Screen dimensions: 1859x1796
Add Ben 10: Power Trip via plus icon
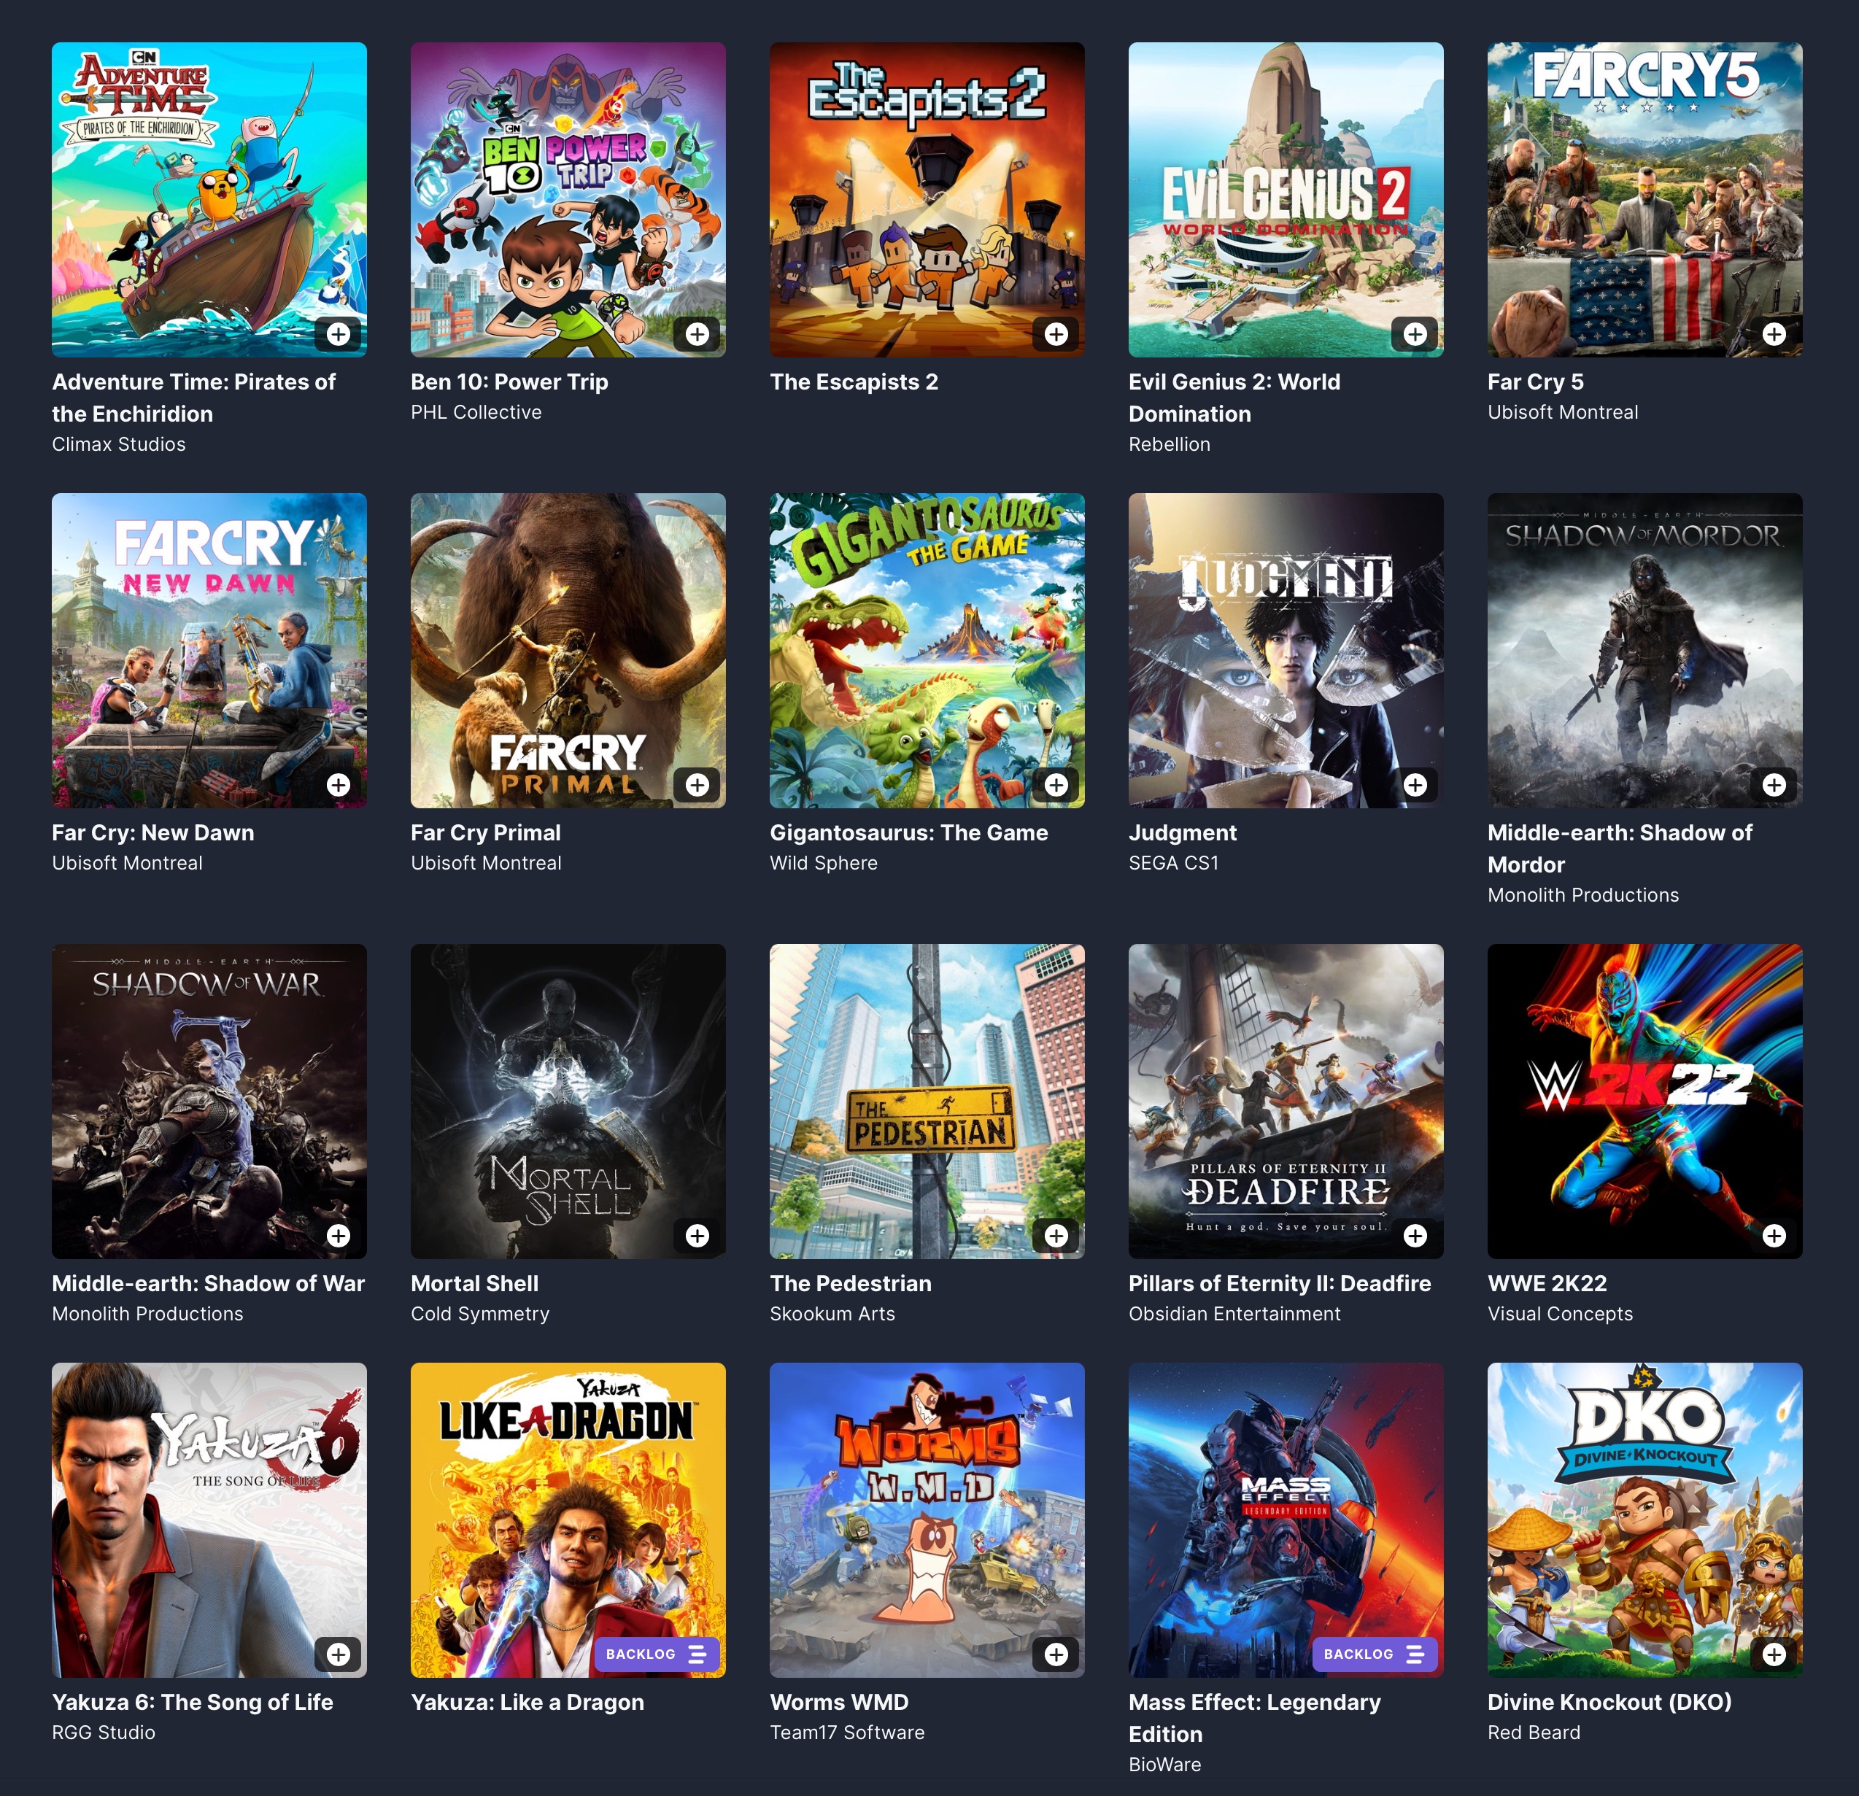tap(697, 334)
